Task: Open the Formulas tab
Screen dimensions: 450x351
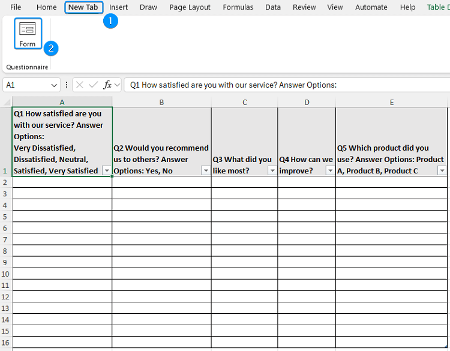Action: 238,7
